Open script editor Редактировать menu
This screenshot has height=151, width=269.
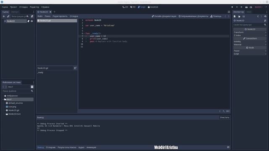(x=60, y=16)
